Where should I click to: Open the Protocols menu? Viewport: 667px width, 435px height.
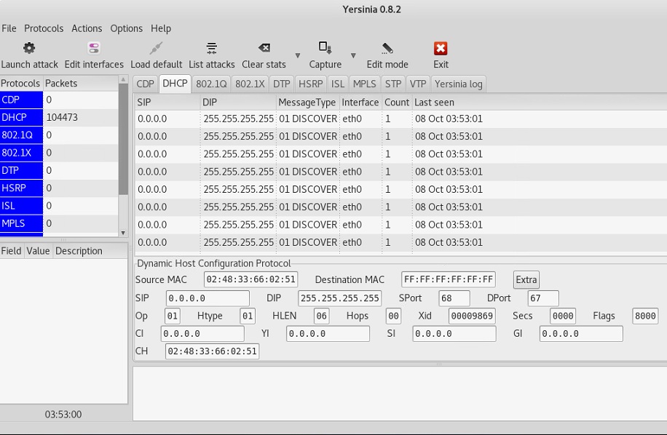tap(44, 28)
